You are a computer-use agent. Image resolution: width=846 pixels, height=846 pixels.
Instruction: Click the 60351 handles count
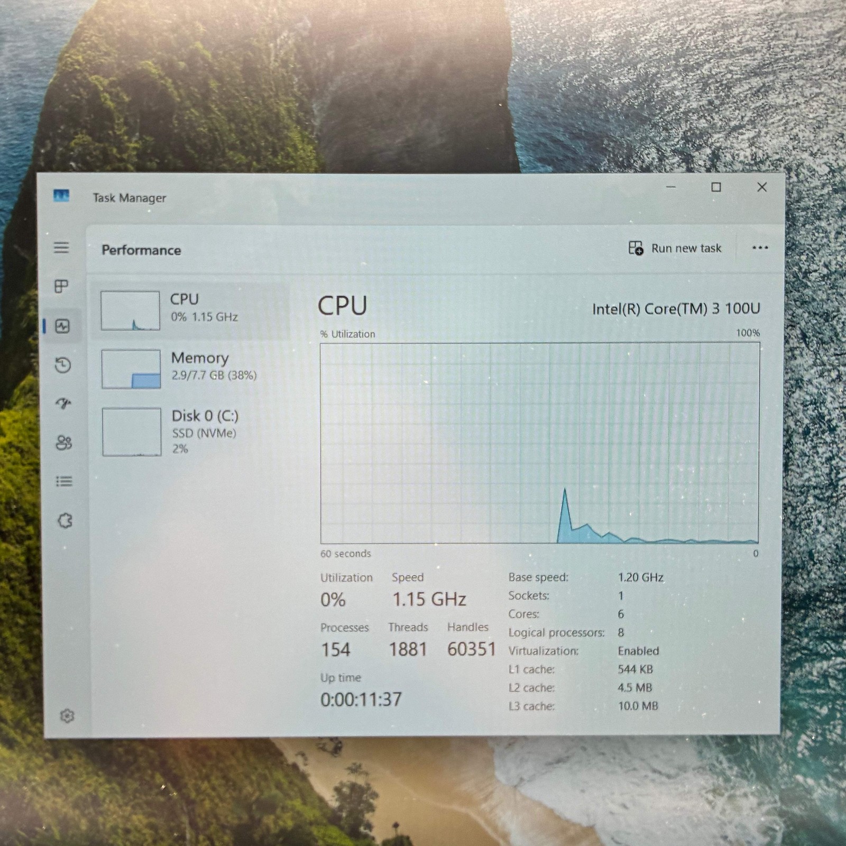tap(472, 649)
